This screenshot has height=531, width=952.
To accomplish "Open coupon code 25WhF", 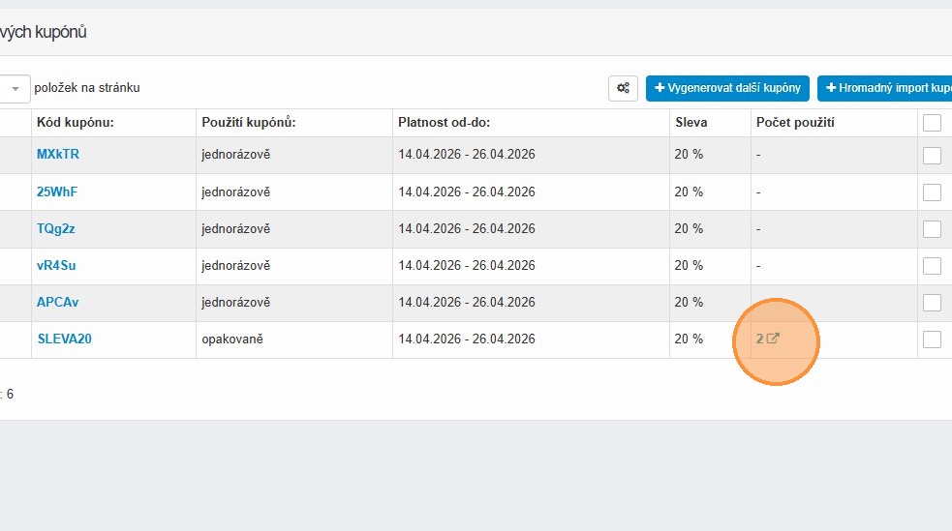I will point(57,192).
